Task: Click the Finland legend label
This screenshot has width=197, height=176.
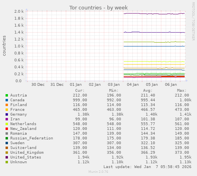Action: coord(19,105)
